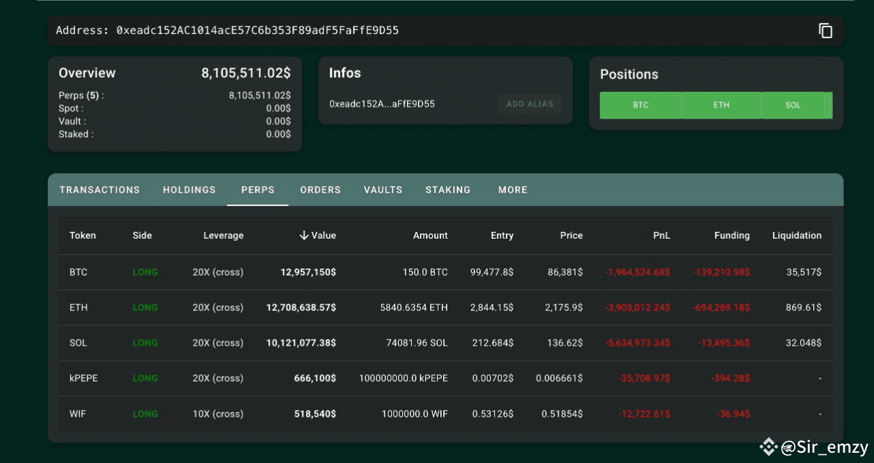Click the Add Alias button
874x463 pixels.
(x=530, y=104)
